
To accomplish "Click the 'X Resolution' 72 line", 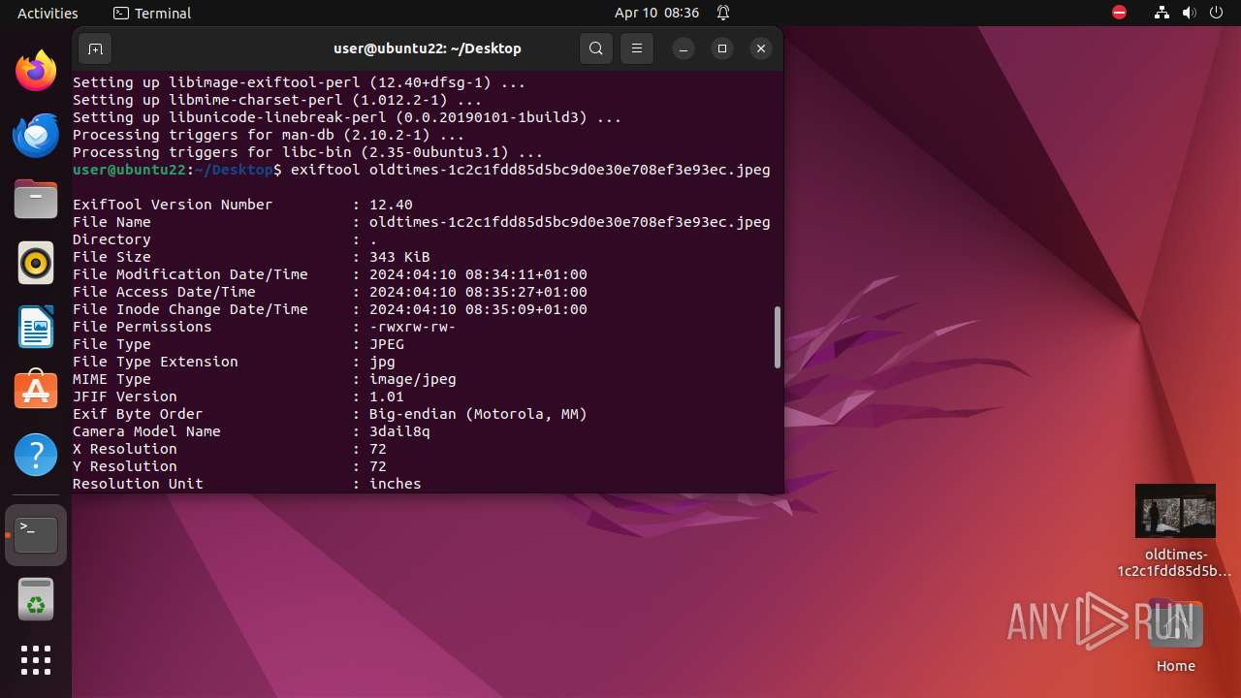I will tap(229, 449).
